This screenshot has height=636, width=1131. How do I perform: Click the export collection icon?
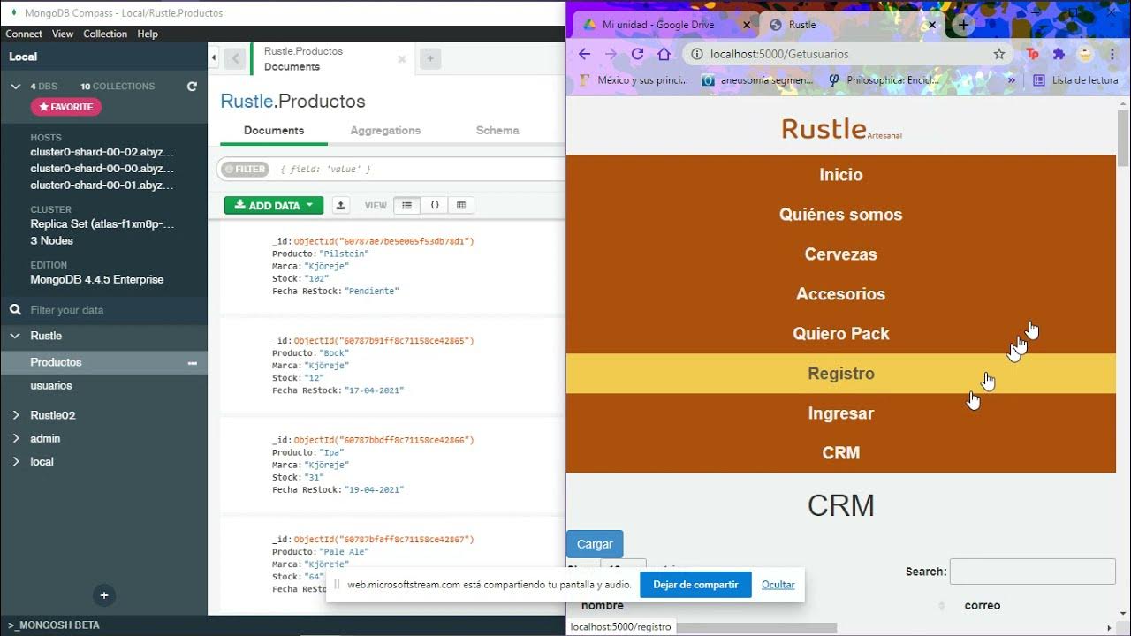click(341, 205)
